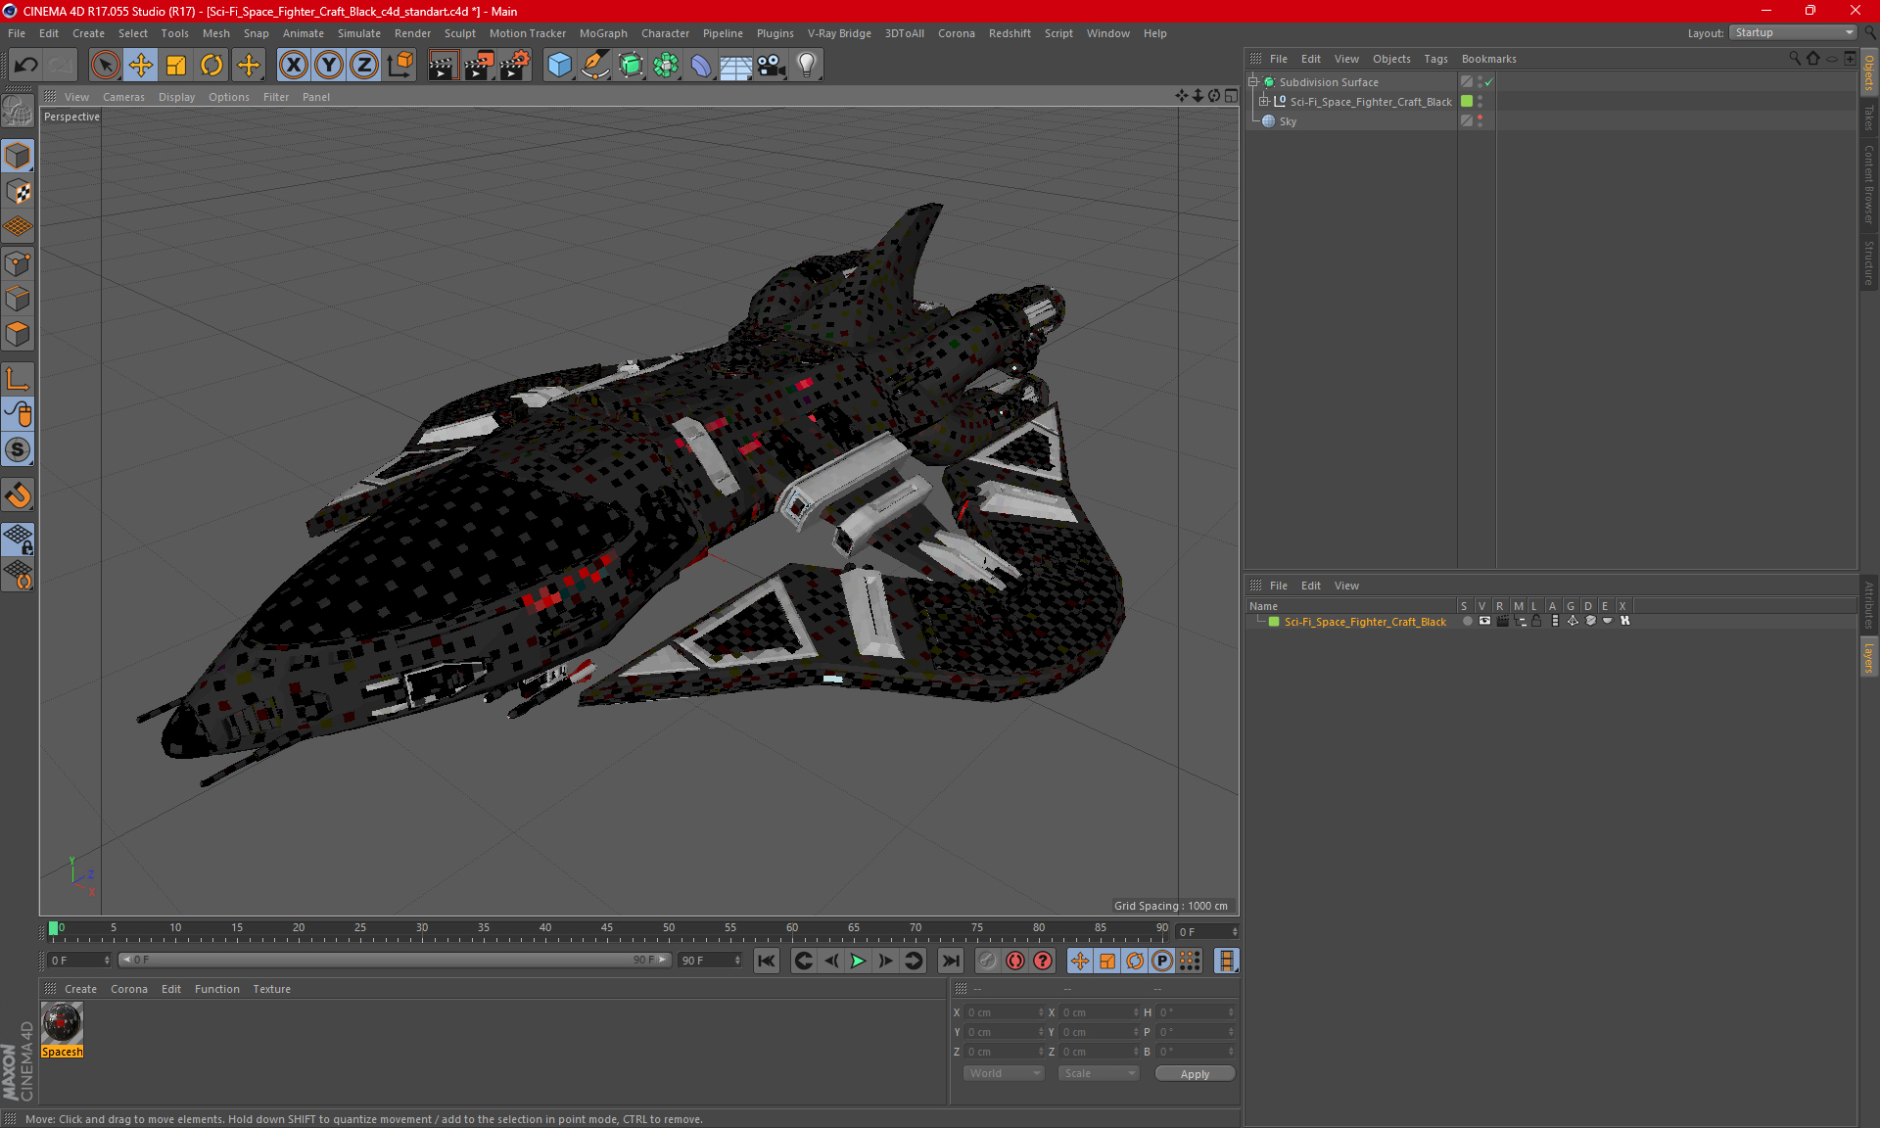This screenshot has width=1880, height=1128.
Task: Click the Apply button
Action: tap(1195, 1074)
